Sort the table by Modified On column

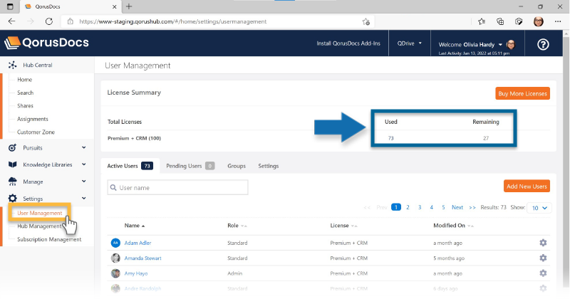click(453, 226)
